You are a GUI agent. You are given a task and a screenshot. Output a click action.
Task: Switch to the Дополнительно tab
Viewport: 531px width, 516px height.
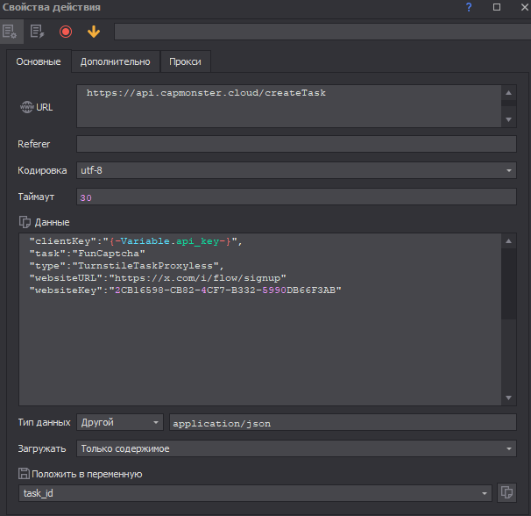pyautogui.click(x=115, y=61)
